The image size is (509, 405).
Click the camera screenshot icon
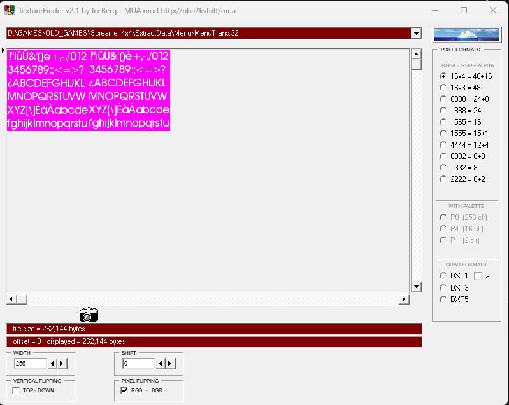pos(89,315)
